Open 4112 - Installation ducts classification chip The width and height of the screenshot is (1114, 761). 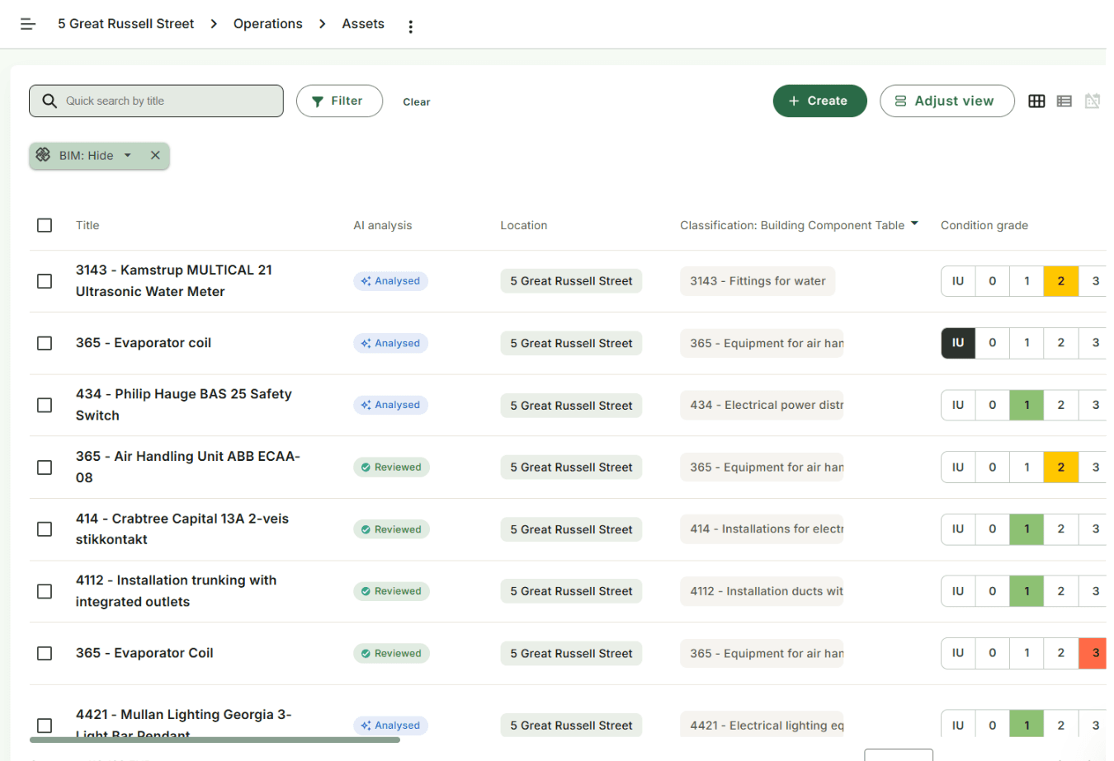pyautogui.click(x=762, y=591)
